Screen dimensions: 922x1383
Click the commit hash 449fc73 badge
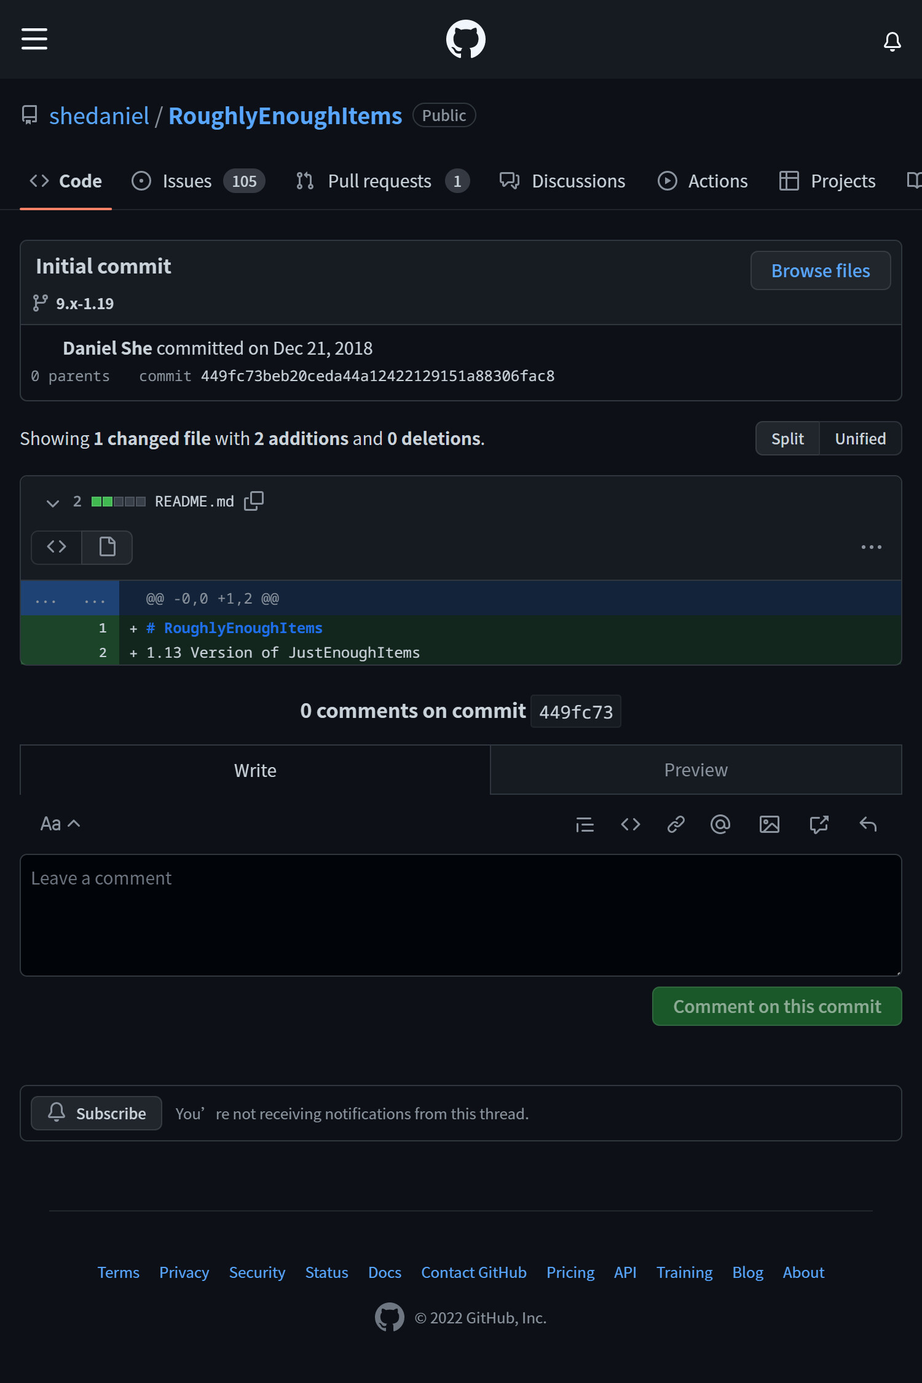tap(576, 712)
